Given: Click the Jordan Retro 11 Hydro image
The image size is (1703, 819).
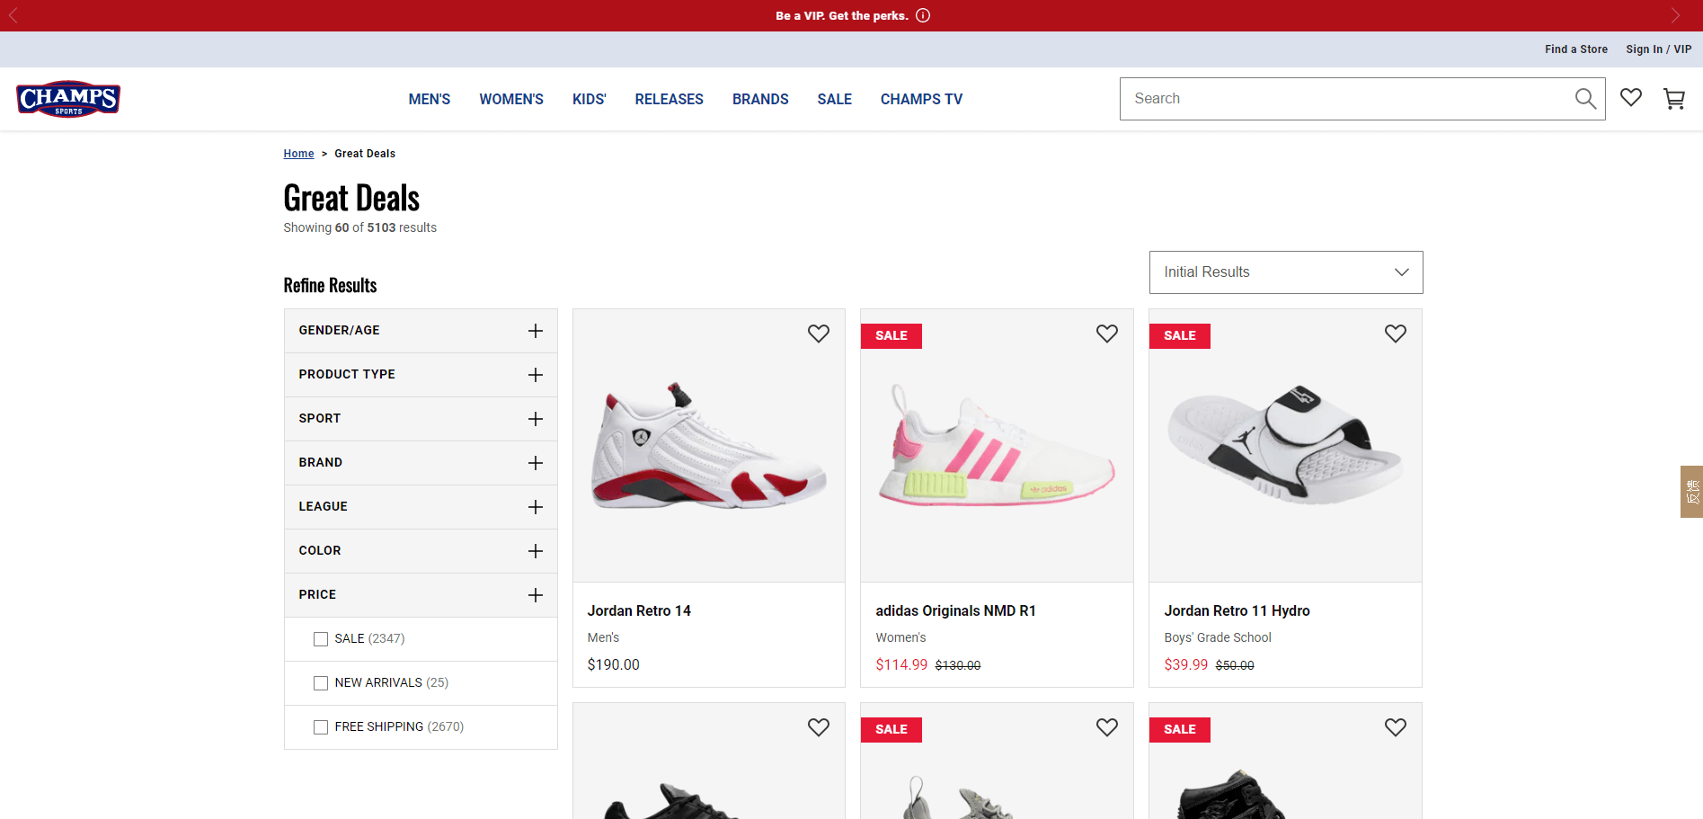Looking at the screenshot, I should (x=1285, y=446).
